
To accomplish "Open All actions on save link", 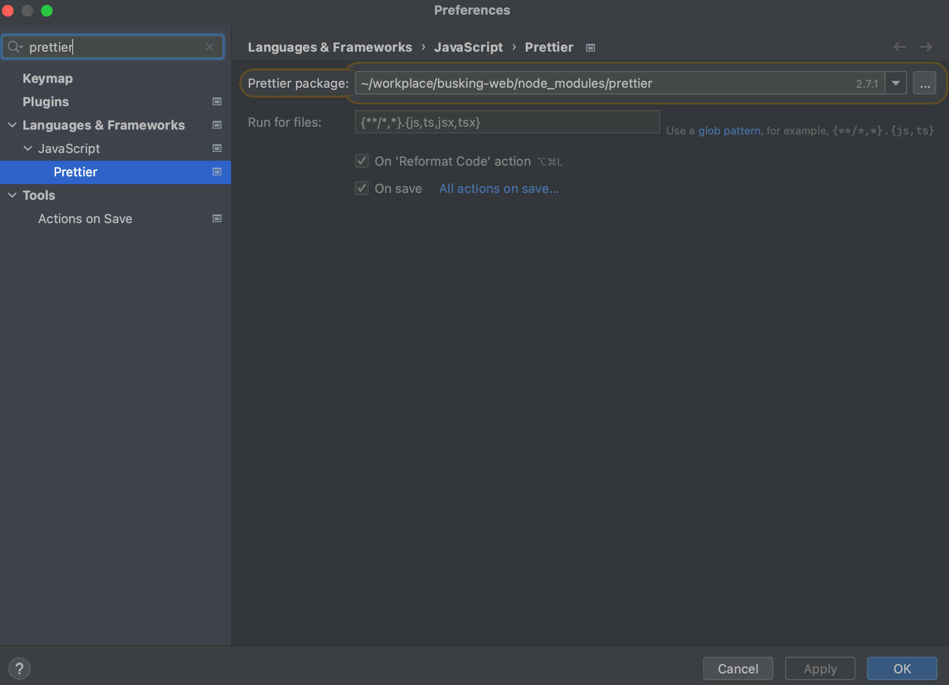I will [x=499, y=189].
